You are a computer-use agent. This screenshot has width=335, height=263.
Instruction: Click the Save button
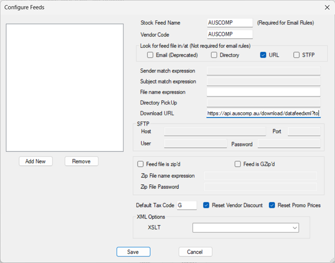(133, 252)
